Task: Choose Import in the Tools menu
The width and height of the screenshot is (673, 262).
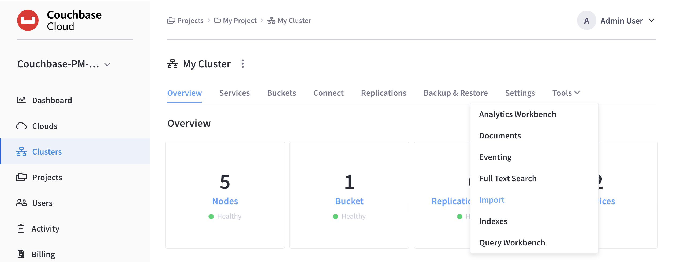Action: pyautogui.click(x=492, y=200)
